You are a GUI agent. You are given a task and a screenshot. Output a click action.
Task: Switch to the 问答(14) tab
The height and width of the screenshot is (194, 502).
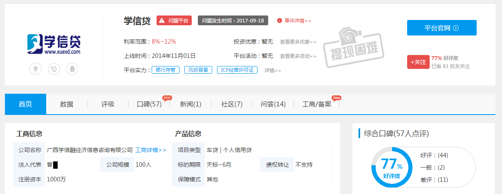(273, 104)
